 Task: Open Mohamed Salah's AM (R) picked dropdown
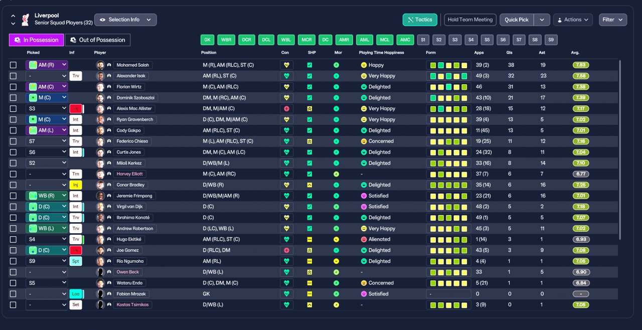point(47,65)
